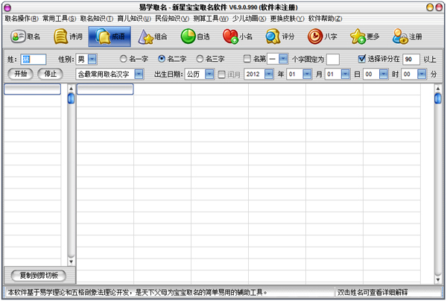Viewport: 447px width, 301px height.
Task: Open the 常用工具 menu
Action: coord(60,19)
